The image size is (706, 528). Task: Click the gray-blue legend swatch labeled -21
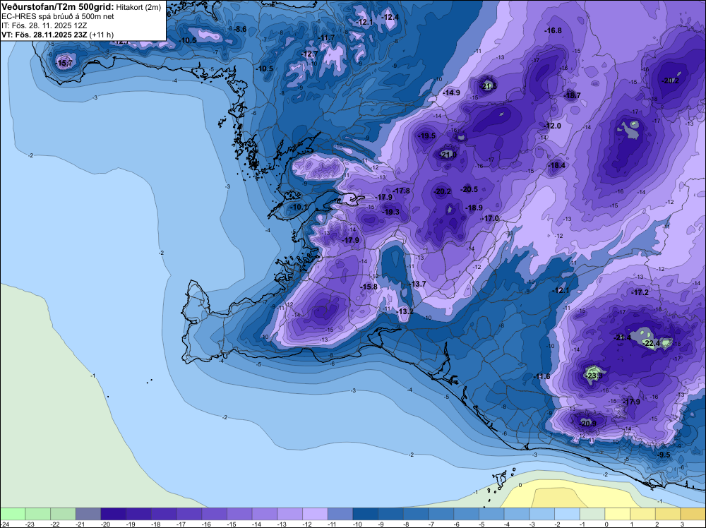(x=88, y=514)
